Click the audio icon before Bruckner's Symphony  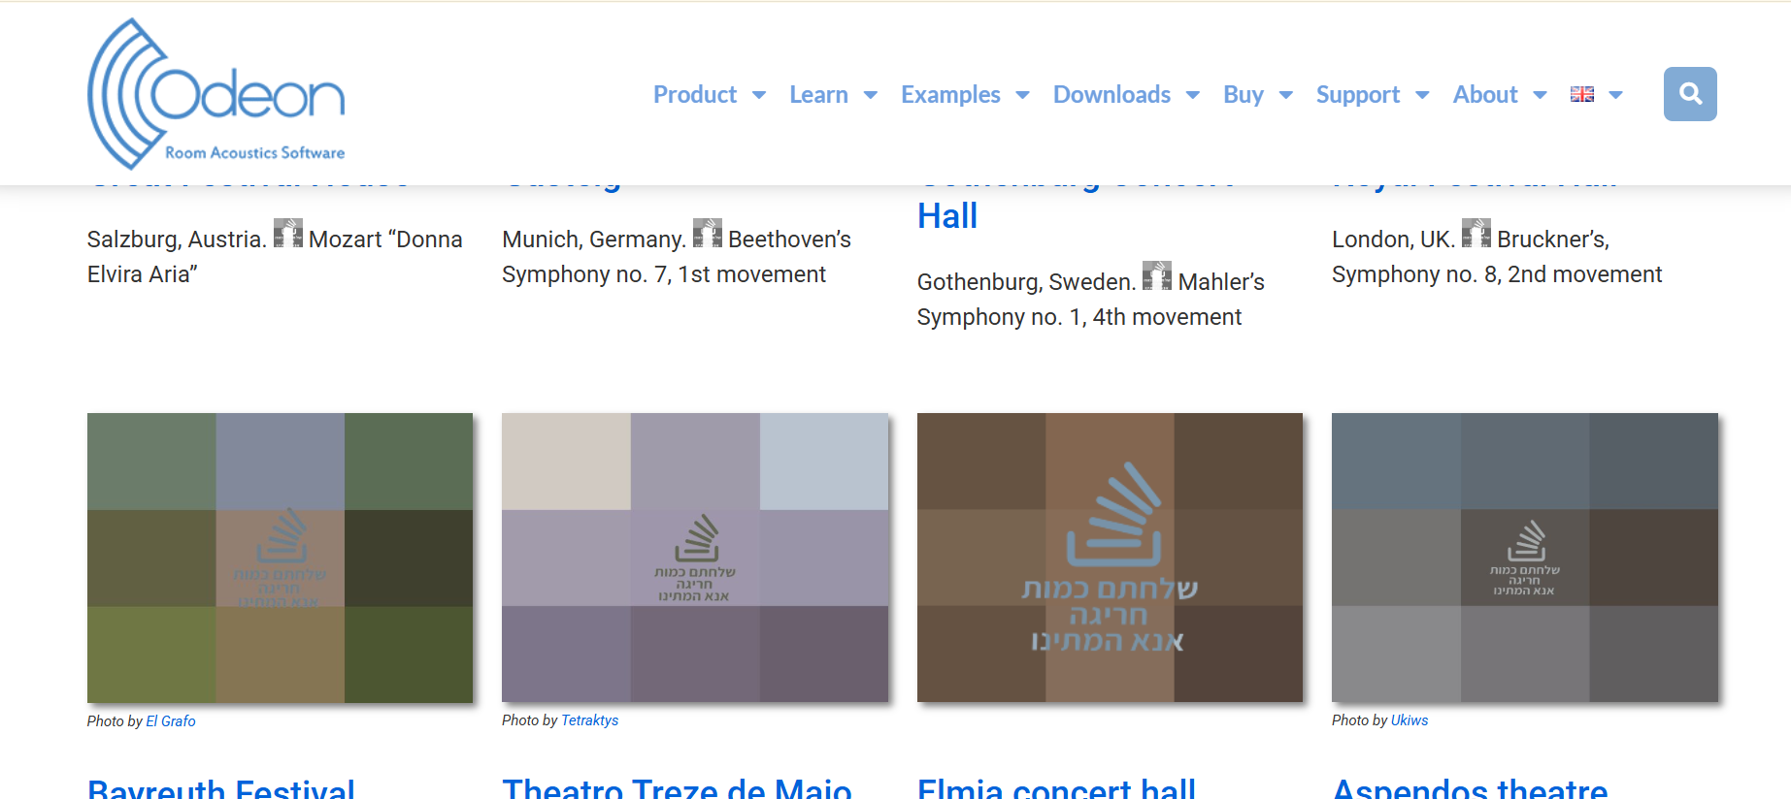point(1476,234)
